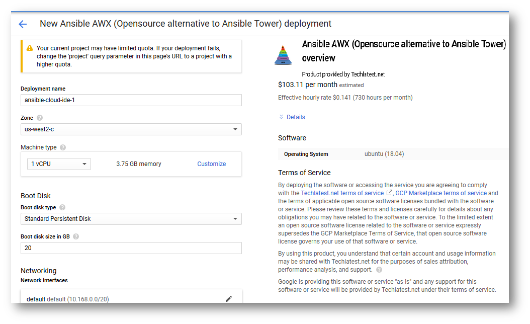Image resolution: width=530 pixels, height=324 pixels.
Task: Click the Deployment name input field
Action: (x=131, y=100)
